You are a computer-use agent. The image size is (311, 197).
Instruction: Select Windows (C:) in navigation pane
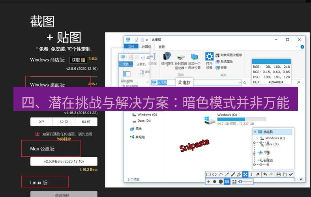tap(144, 114)
